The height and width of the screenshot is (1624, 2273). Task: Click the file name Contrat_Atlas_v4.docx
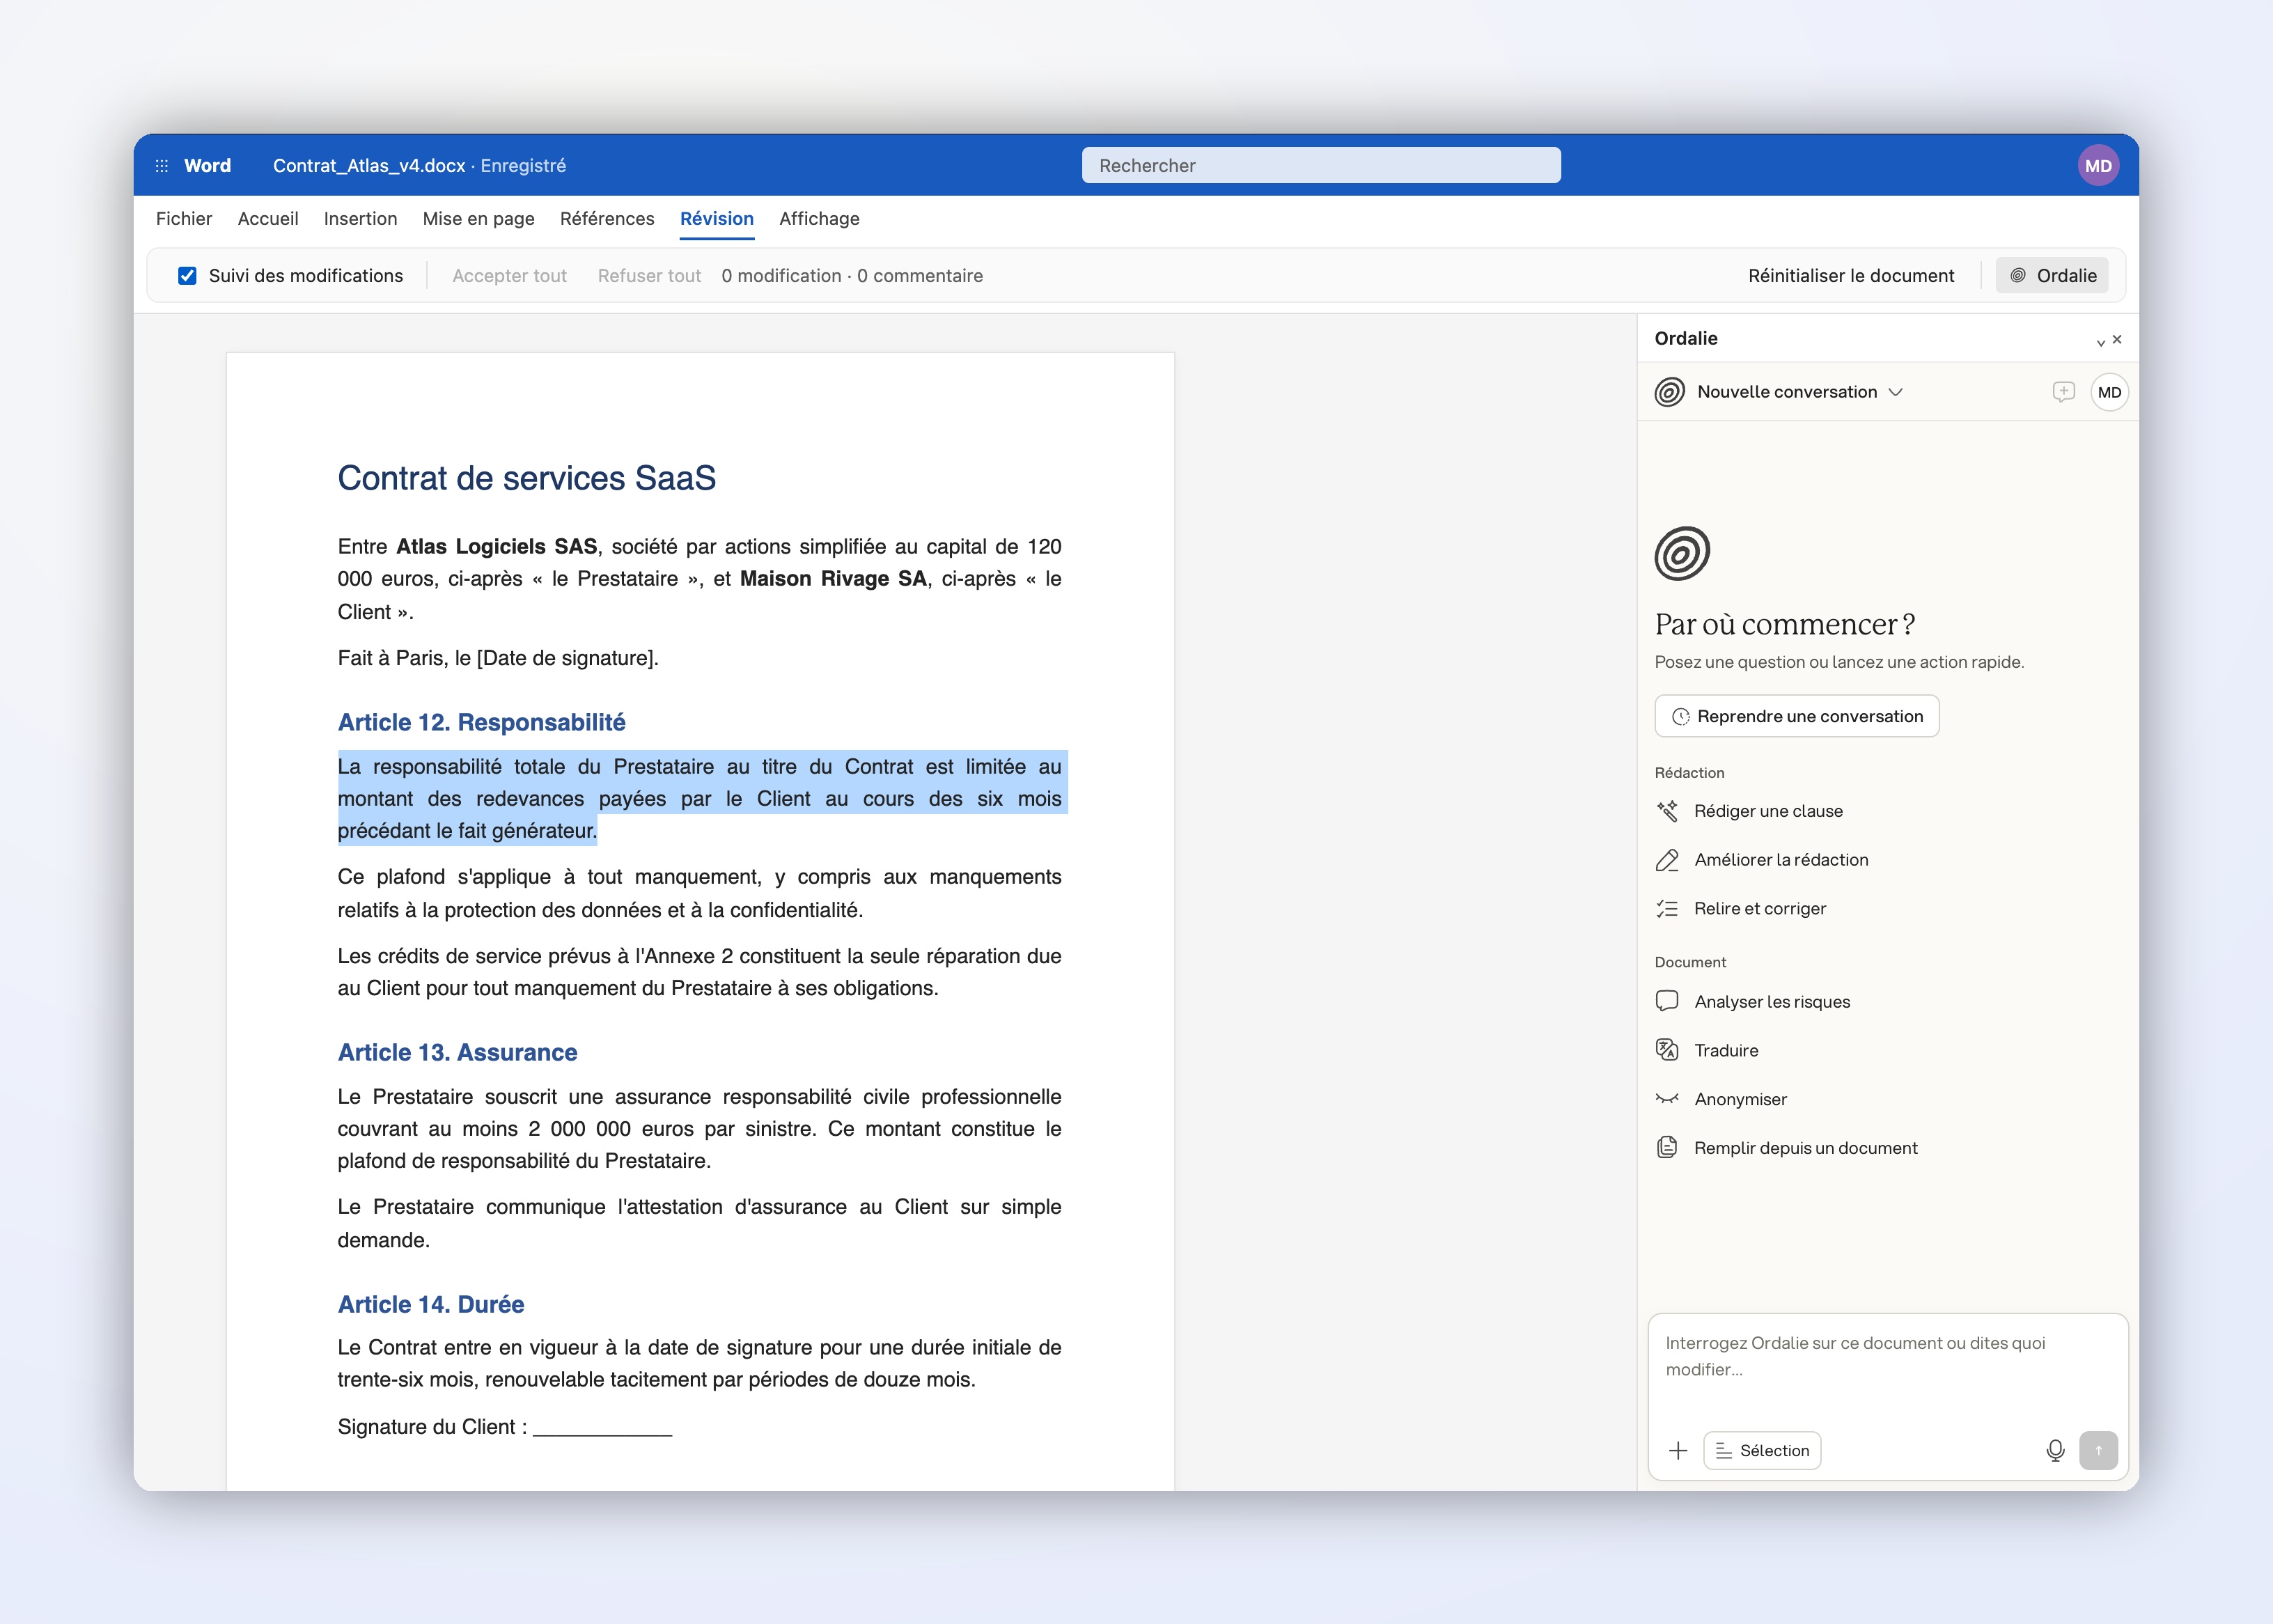pos(369,166)
